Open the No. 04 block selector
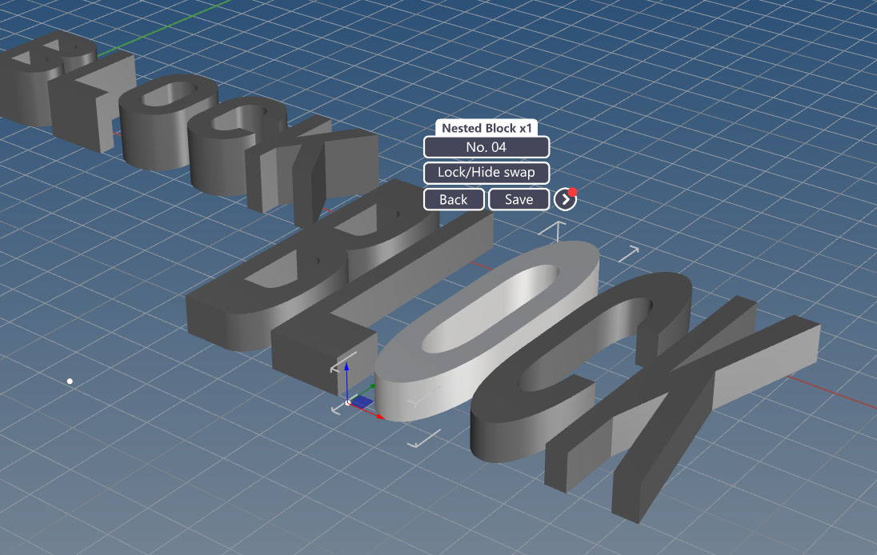The height and width of the screenshot is (555, 877). pyautogui.click(x=486, y=148)
